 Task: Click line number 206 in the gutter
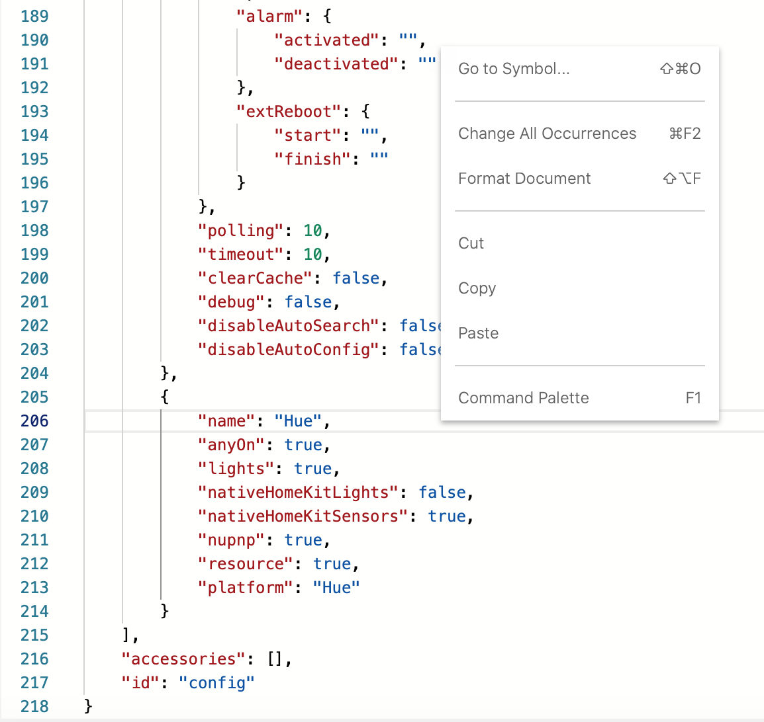34,421
